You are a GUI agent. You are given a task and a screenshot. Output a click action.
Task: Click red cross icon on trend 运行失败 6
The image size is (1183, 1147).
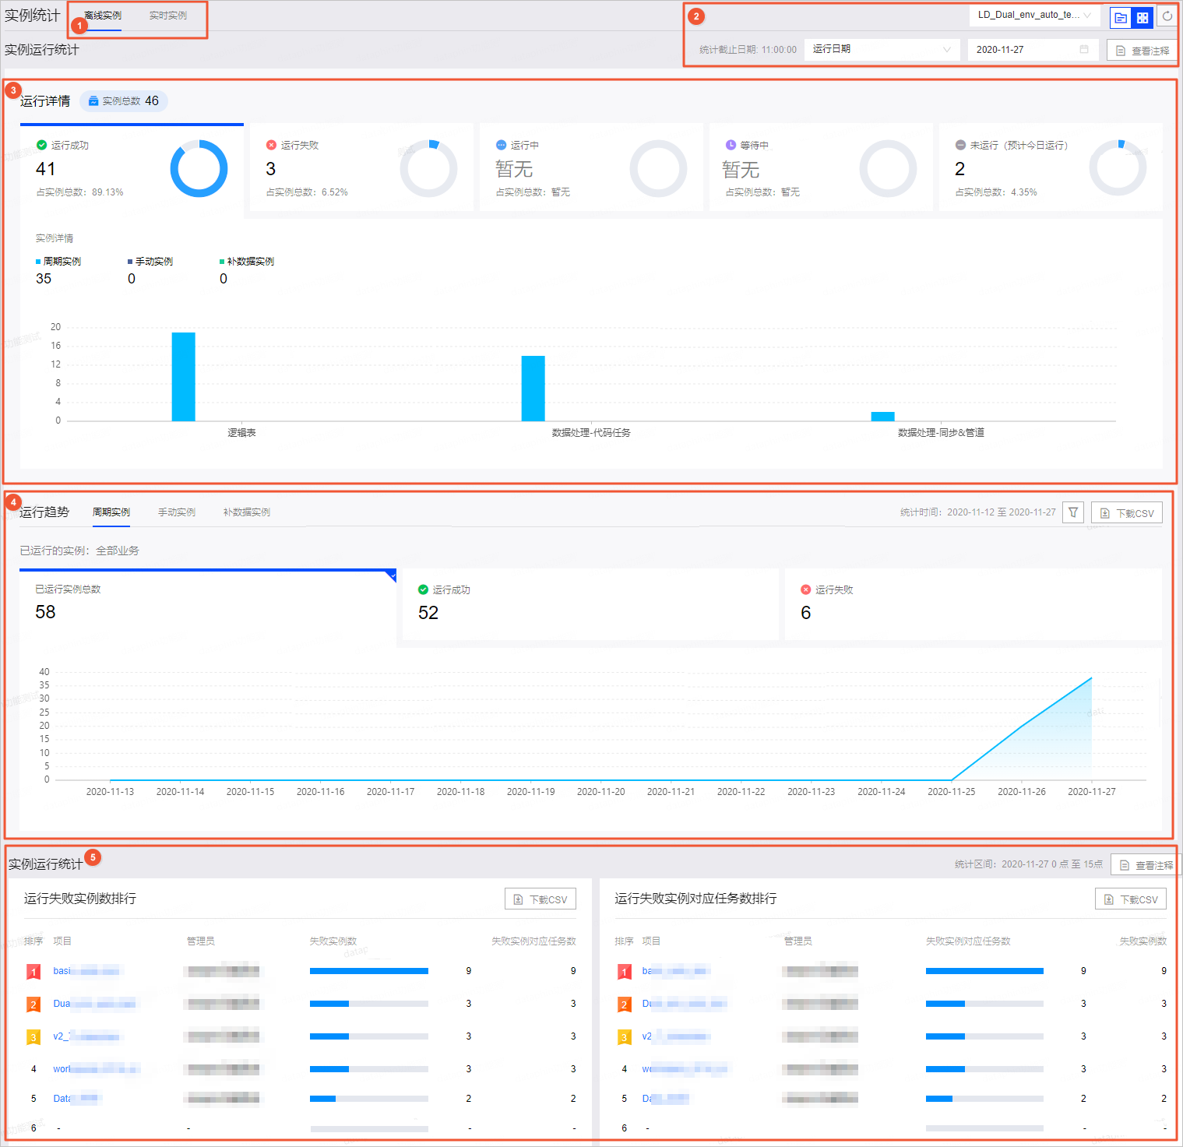coord(805,589)
